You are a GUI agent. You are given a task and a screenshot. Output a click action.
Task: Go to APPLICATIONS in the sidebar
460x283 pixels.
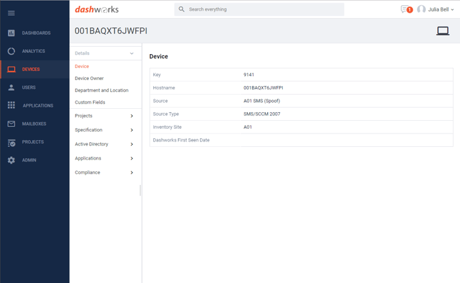[38, 105]
